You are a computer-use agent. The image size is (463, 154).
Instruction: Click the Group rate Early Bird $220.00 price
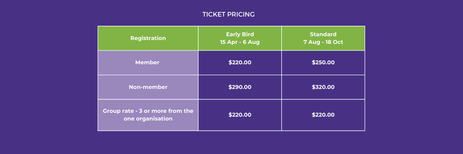(240, 115)
